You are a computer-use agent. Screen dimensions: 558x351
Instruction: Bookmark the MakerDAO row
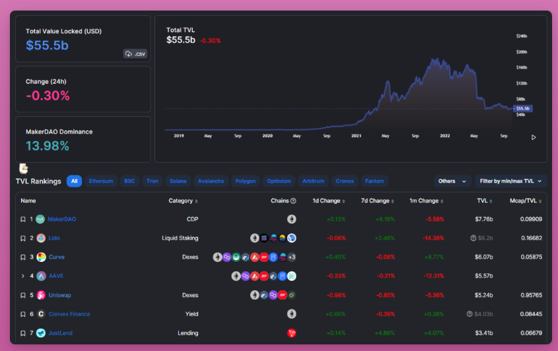22,220
